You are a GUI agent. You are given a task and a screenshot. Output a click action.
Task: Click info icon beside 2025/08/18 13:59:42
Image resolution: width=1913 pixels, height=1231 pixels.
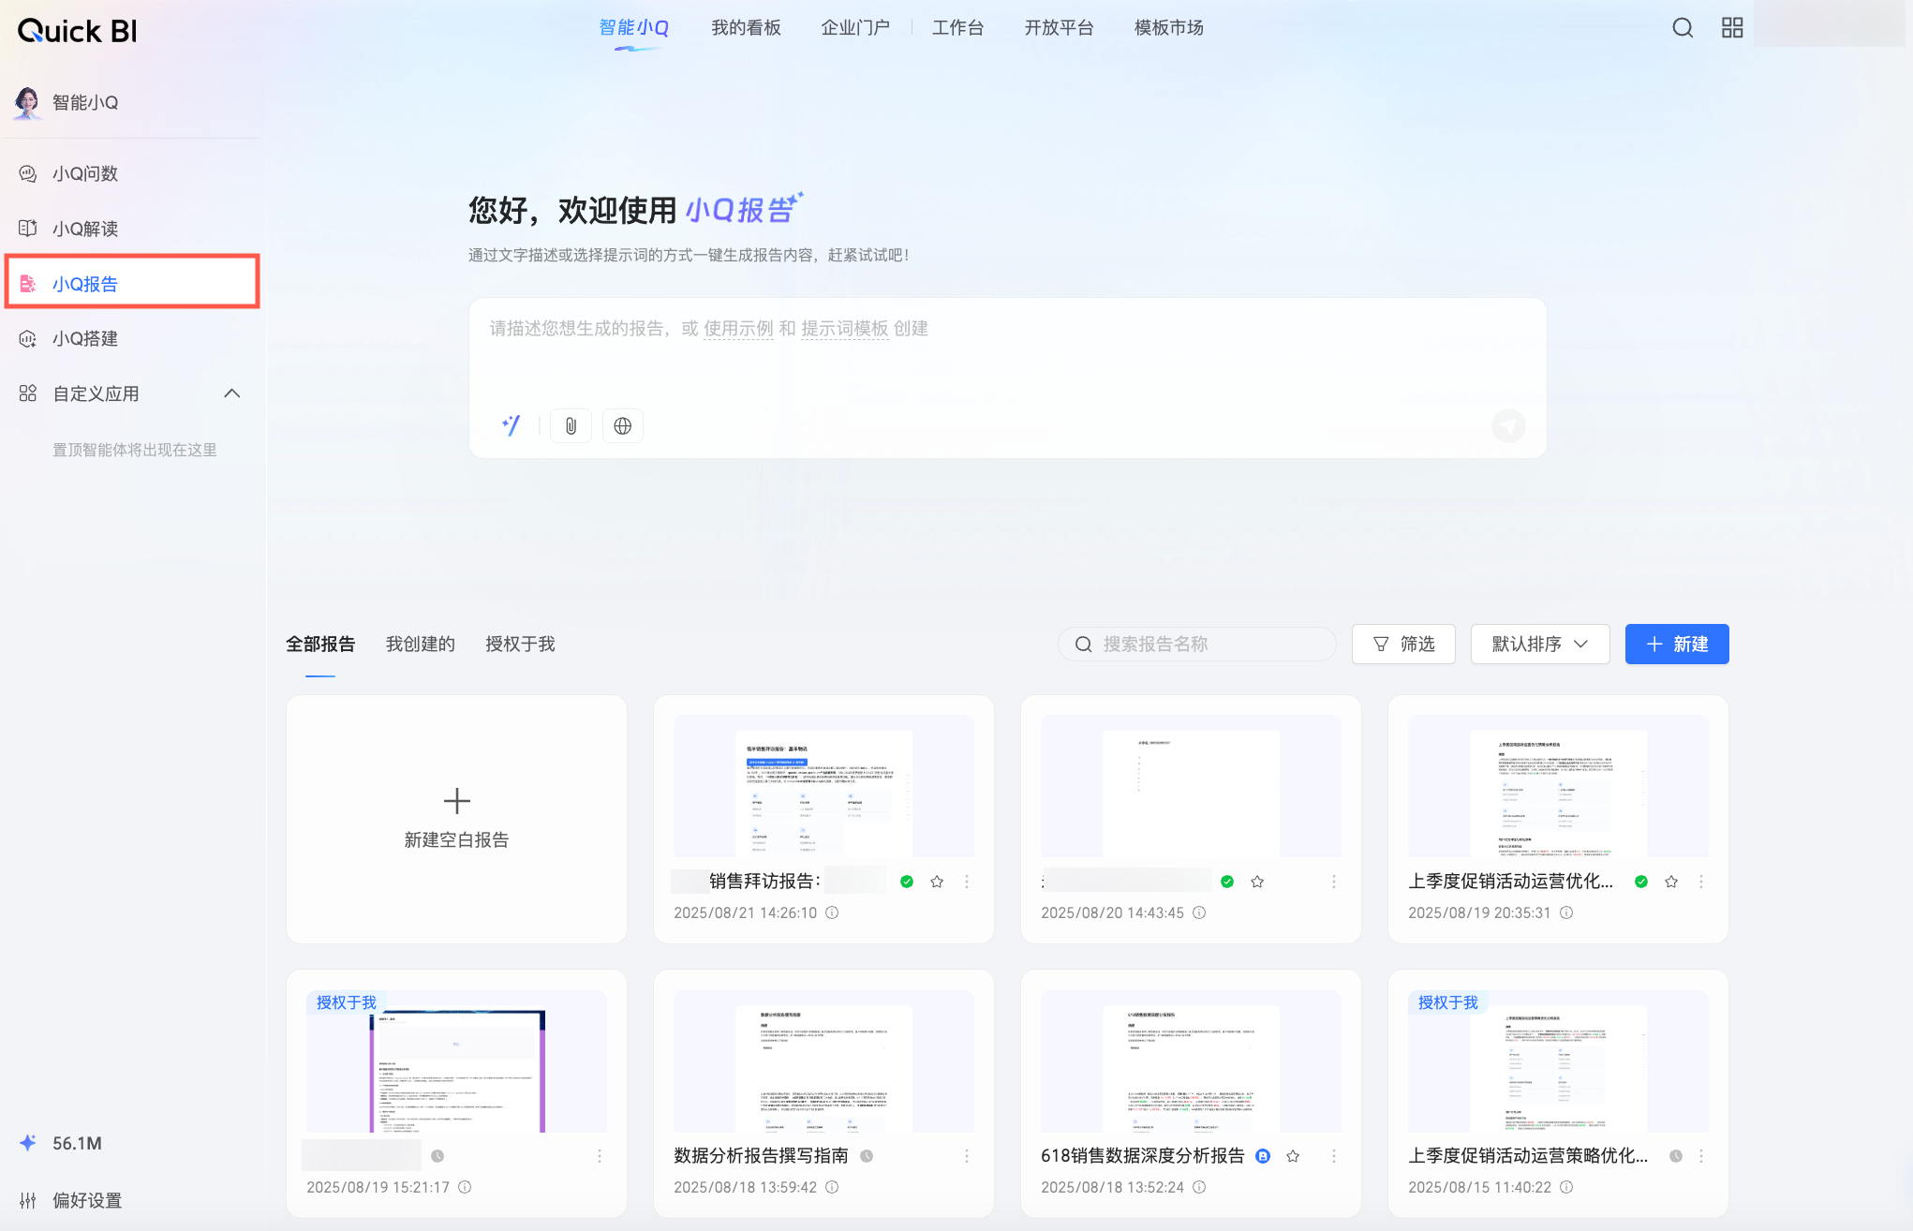click(832, 1187)
